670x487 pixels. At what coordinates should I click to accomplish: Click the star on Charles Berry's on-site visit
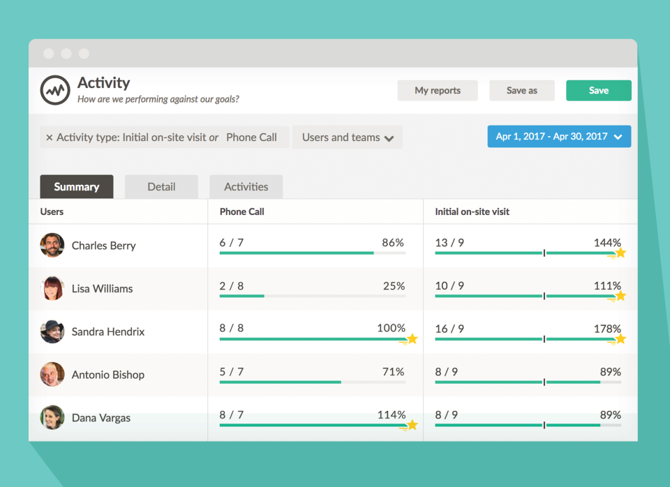(620, 253)
